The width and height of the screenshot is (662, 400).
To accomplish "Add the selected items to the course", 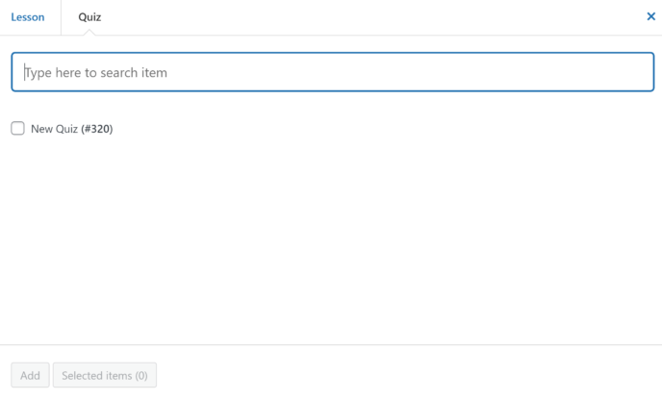I will 30,375.
